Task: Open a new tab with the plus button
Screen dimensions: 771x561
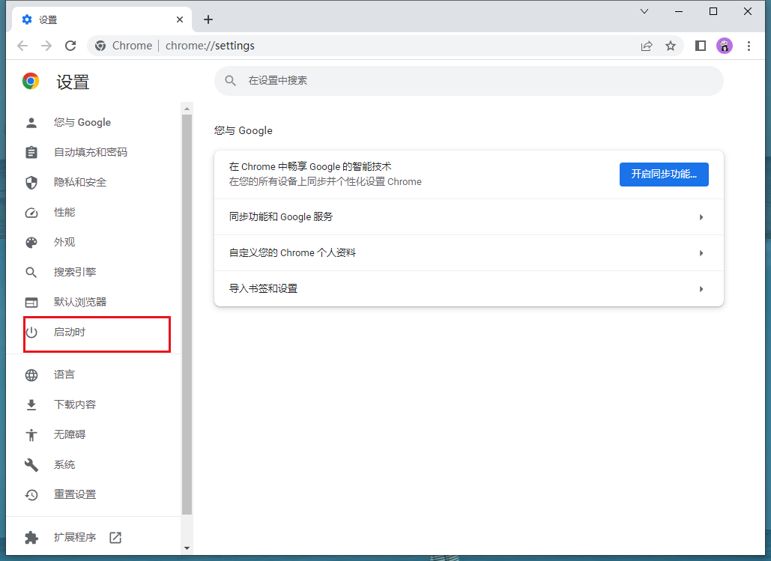Action: tap(208, 19)
